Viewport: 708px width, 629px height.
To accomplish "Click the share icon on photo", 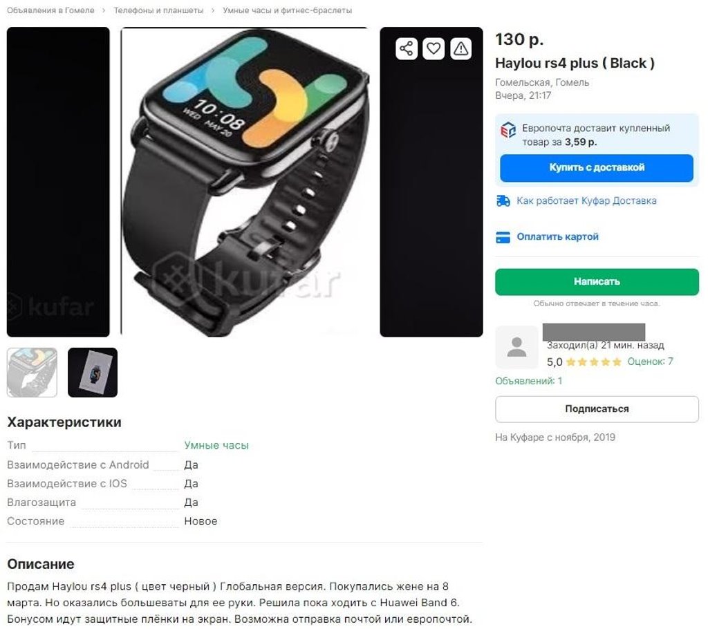I will click(406, 48).
